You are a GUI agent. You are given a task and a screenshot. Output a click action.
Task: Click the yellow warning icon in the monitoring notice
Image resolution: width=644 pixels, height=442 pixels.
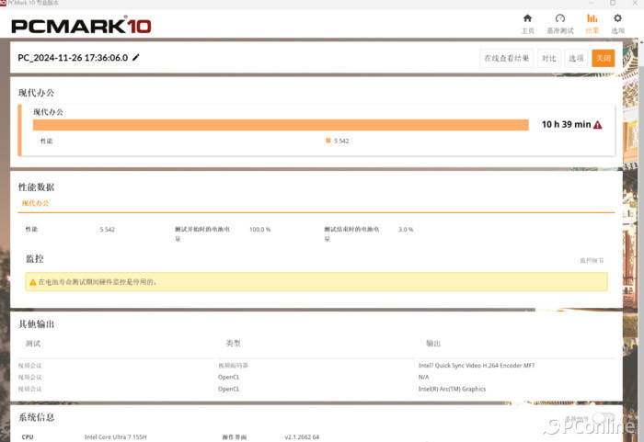tap(33, 282)
